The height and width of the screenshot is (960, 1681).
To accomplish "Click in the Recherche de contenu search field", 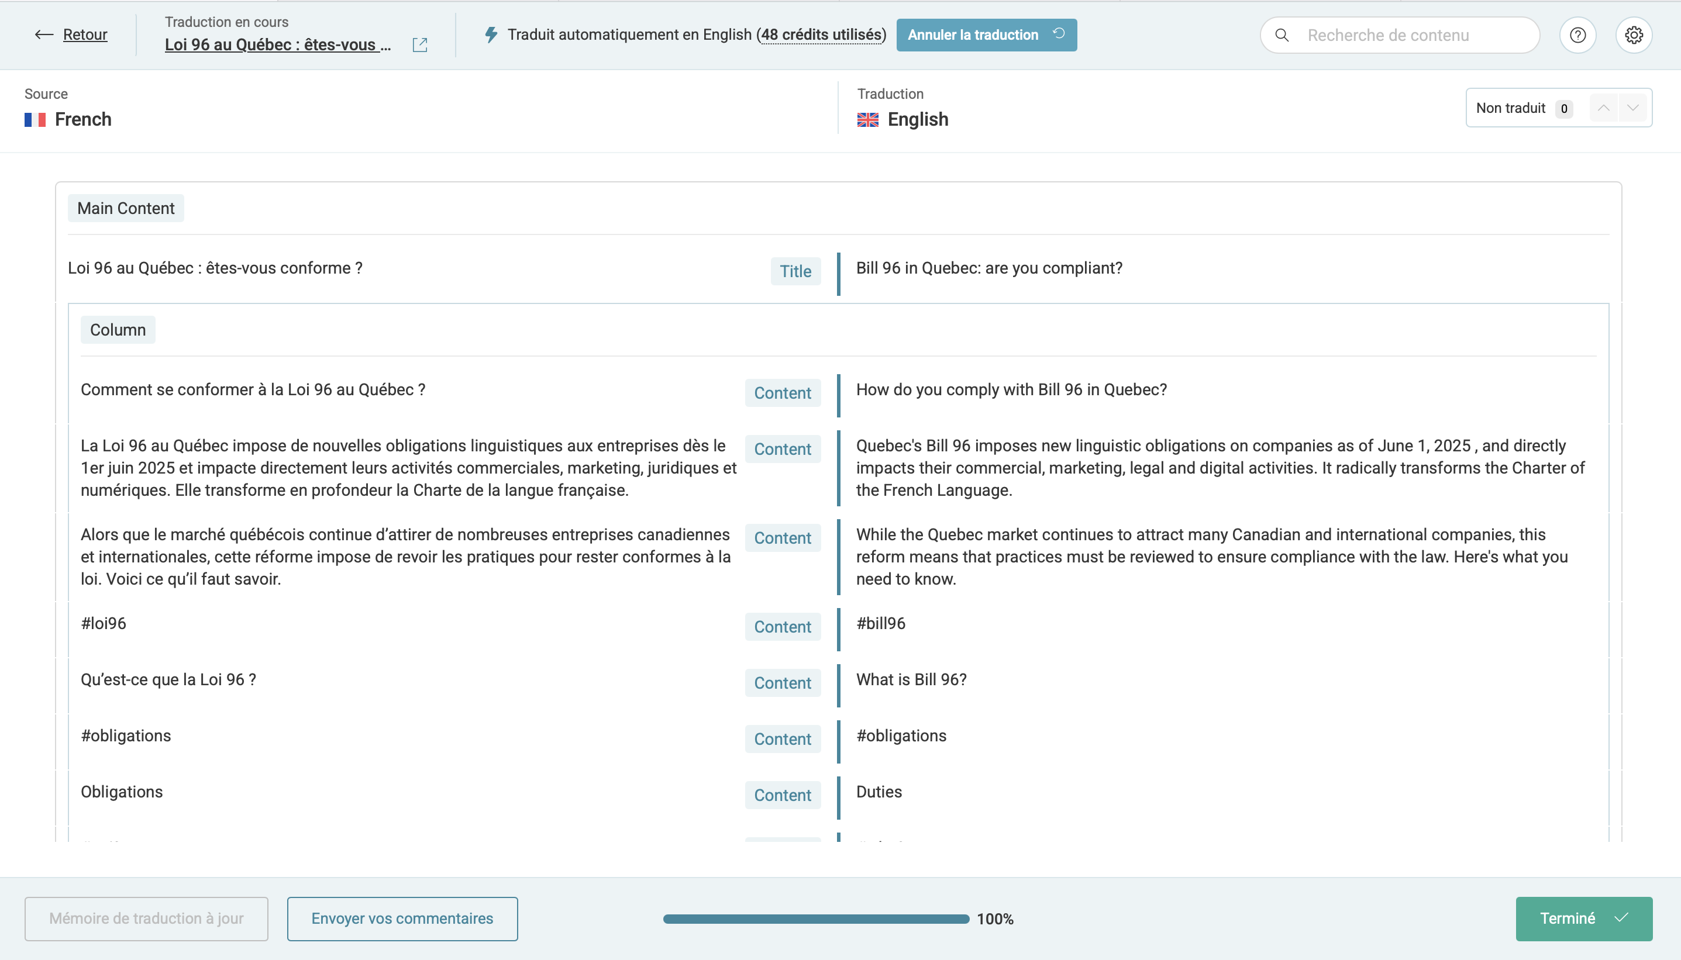I will click(1400, 35).
